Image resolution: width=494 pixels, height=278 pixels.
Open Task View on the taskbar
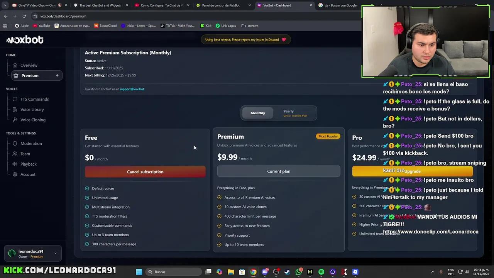(x=208, y=272)
